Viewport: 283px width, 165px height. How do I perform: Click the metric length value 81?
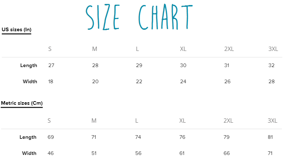(270, 137)
